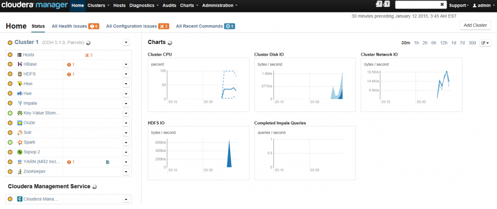Open the Cluster 1 link
Screen dimensions: 497x209
pos(26,42)
